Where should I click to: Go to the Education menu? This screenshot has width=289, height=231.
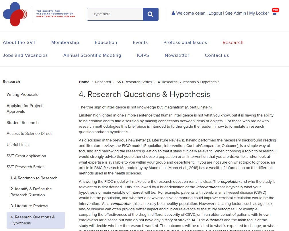(x=106, y=42)
